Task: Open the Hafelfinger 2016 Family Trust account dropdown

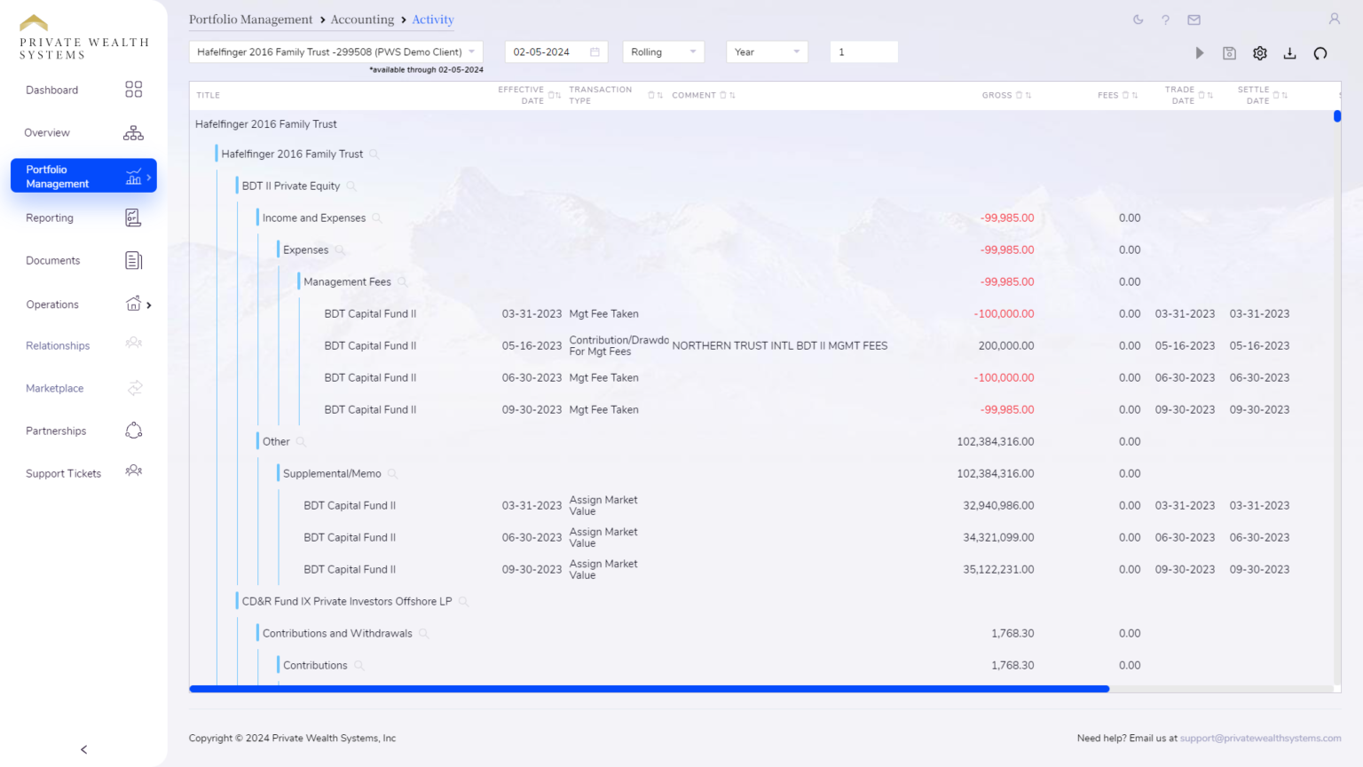Action: (335, 52)
